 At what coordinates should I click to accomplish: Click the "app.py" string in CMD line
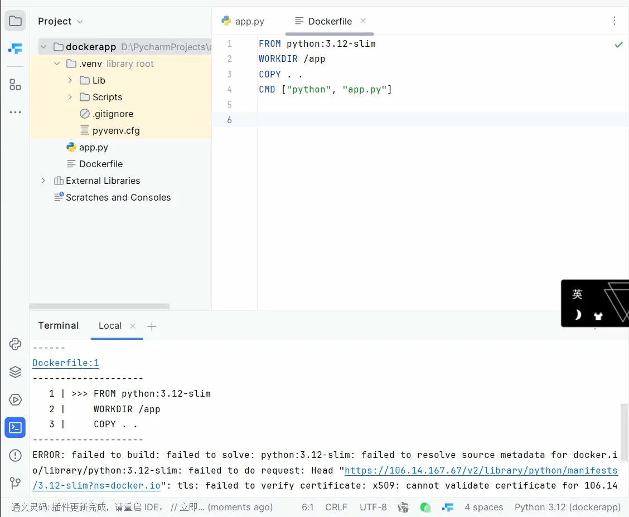point(364,89)
